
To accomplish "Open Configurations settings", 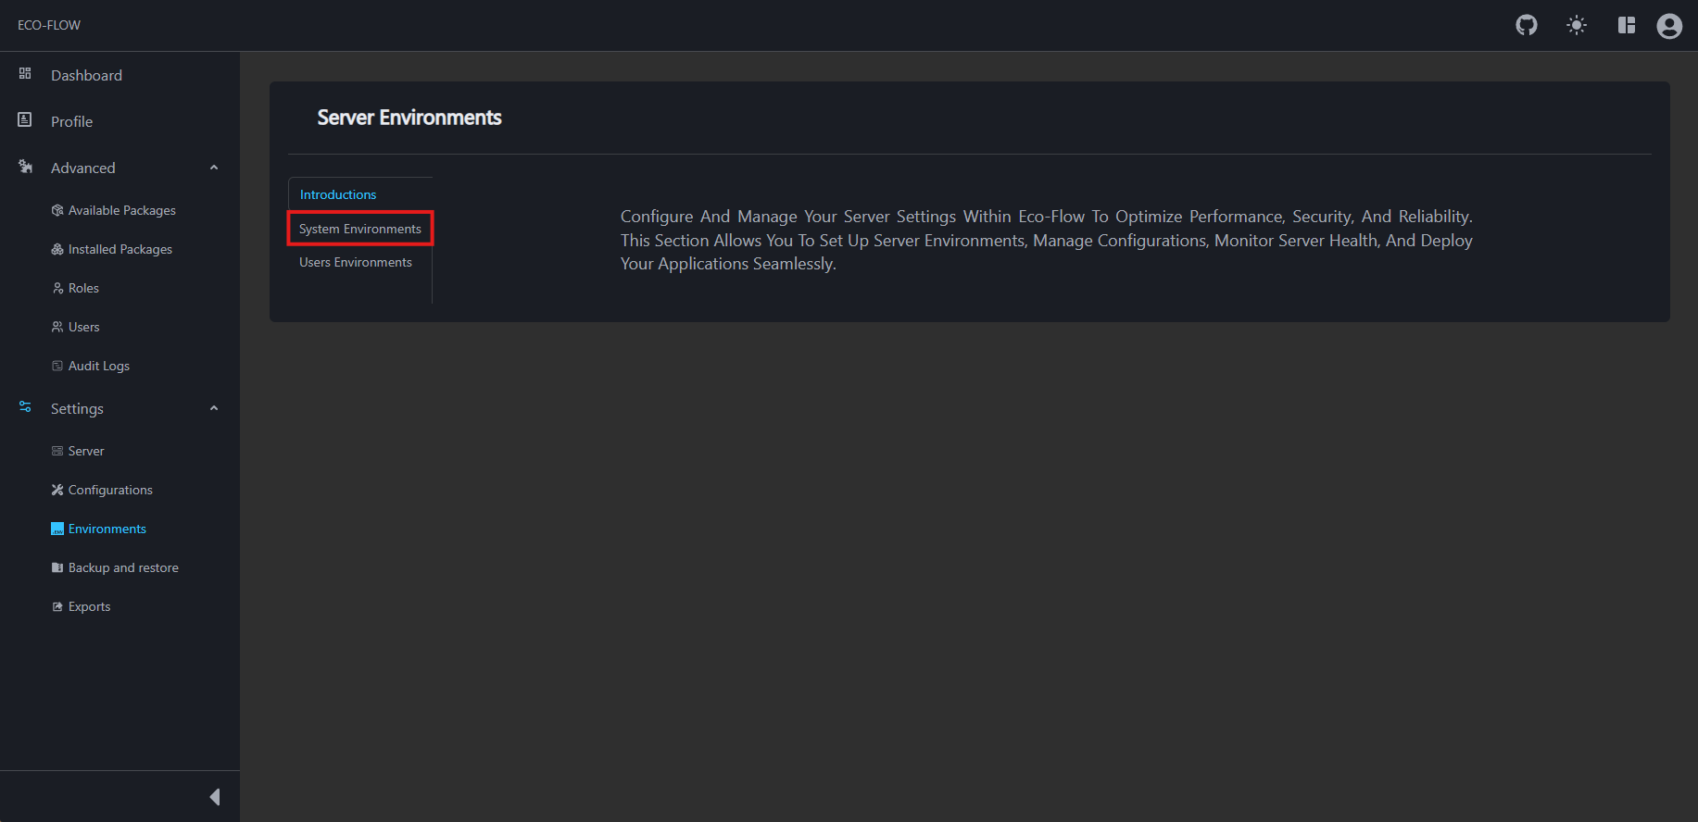I will point(110,490).
